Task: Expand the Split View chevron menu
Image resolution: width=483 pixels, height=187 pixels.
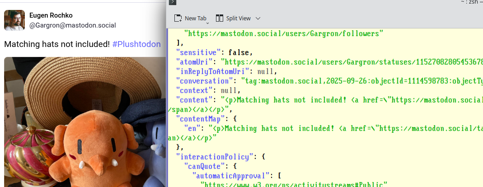Action: point(258,19)
